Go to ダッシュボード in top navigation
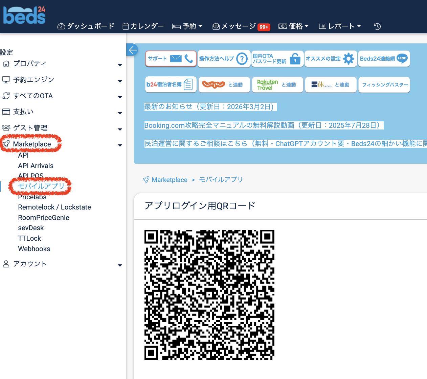 point(86,26)
